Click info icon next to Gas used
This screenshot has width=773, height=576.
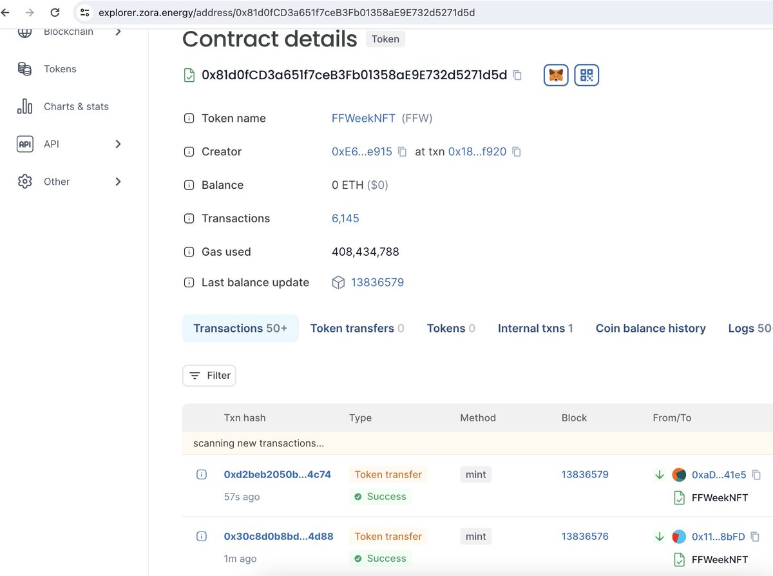[x=189, y=252]
